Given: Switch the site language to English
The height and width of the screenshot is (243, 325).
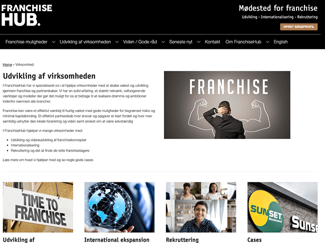Looking at the screenshot, I should coord(281,42).
